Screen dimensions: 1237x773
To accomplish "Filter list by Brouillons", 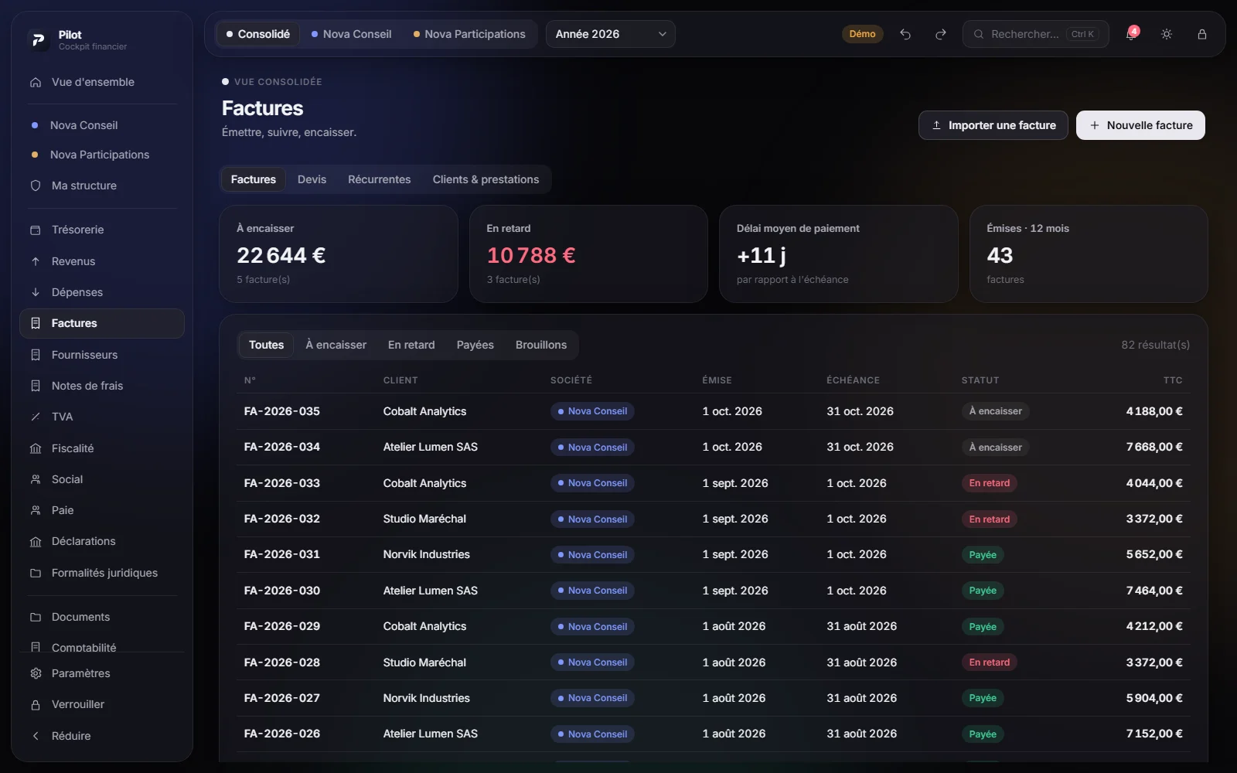I will click(x=540, y=345).
